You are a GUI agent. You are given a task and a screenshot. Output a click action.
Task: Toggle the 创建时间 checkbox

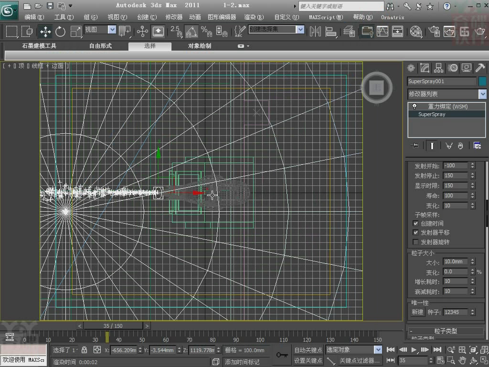click(415, 224)
